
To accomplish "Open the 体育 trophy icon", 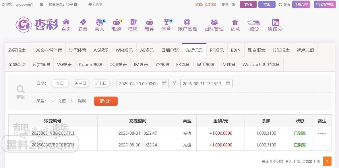I will click(x=166, y=22).
